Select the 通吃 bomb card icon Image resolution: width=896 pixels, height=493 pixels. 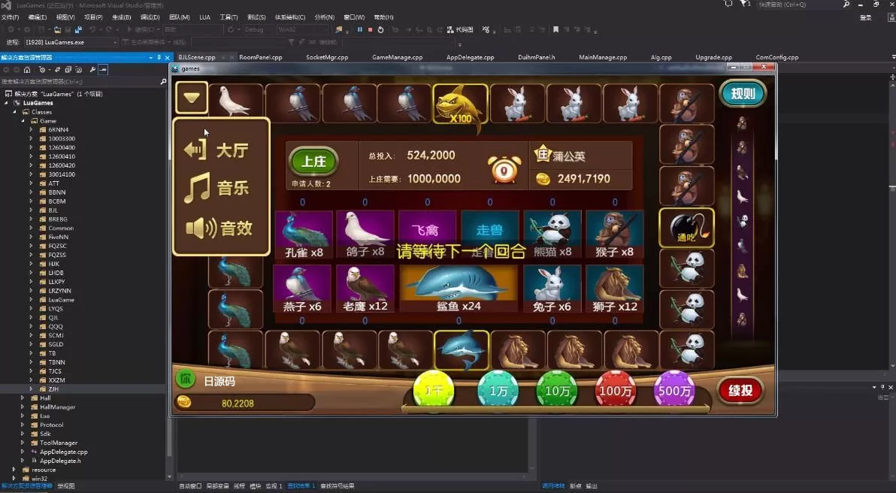click(x=686, y=228)
